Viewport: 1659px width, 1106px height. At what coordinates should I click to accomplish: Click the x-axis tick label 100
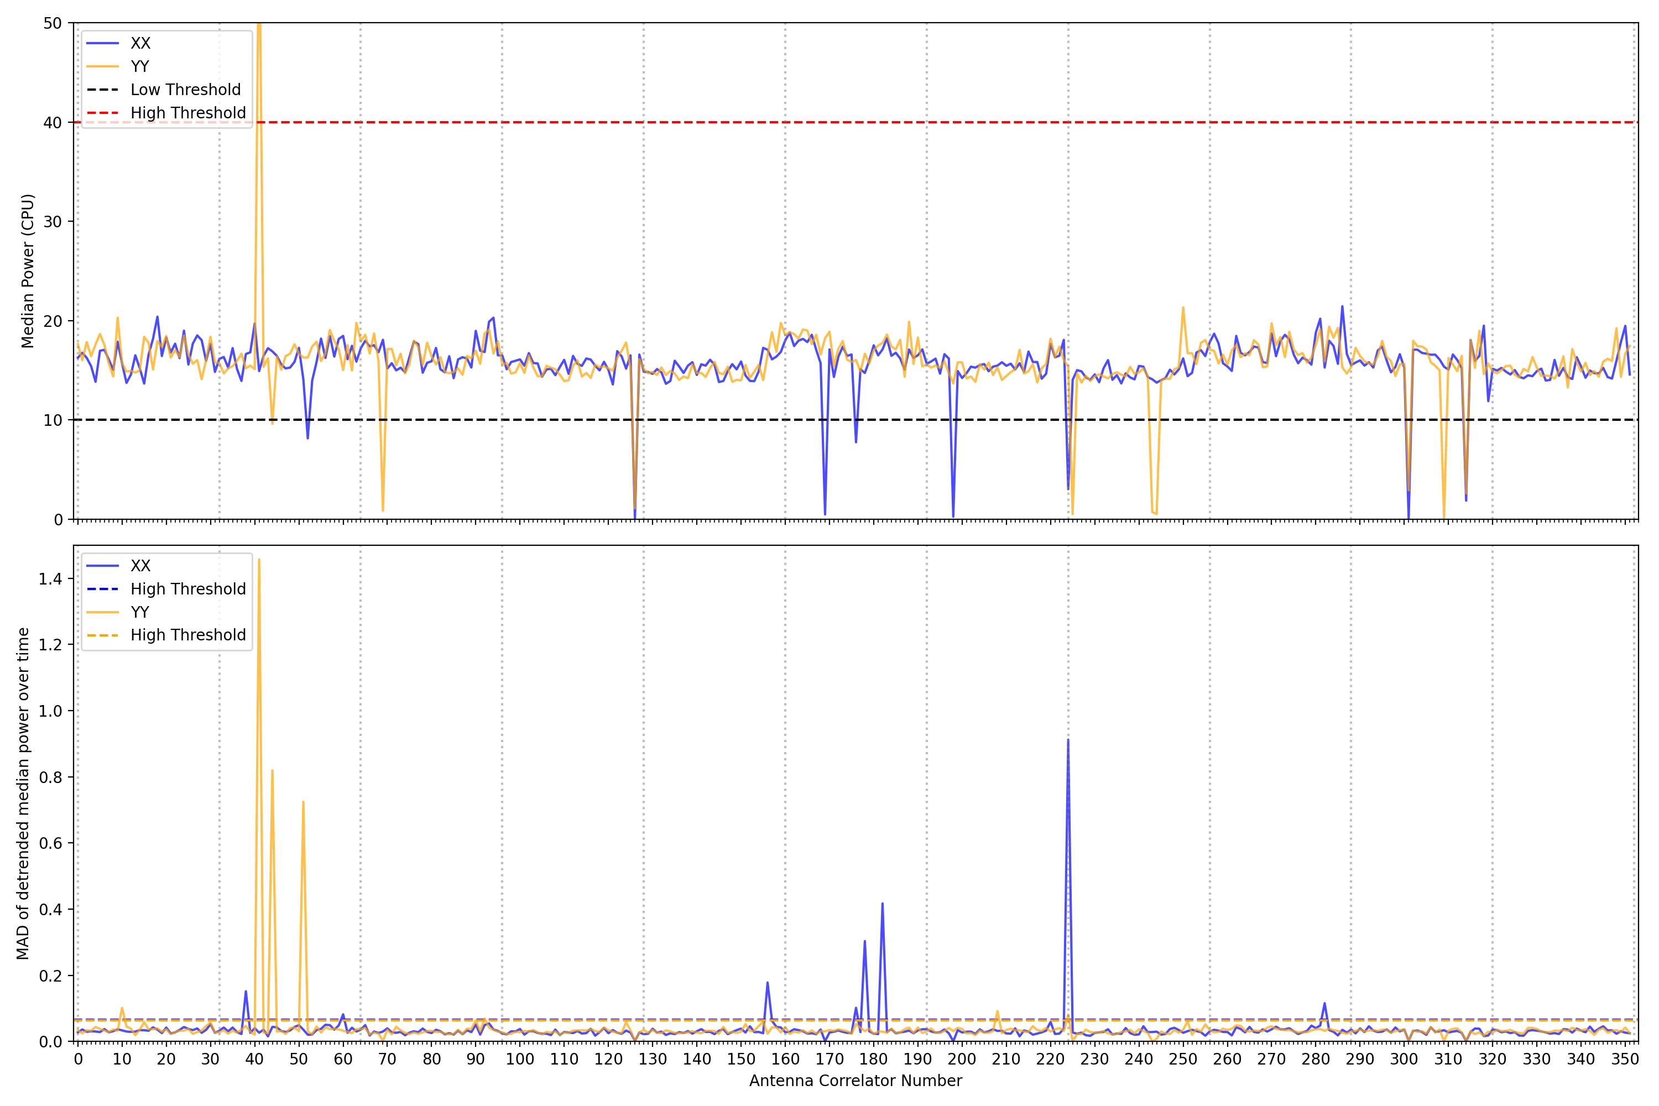[x=520, y=1060]
